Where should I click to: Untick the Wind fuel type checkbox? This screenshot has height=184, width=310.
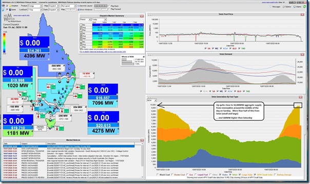[x=230, y=175]
